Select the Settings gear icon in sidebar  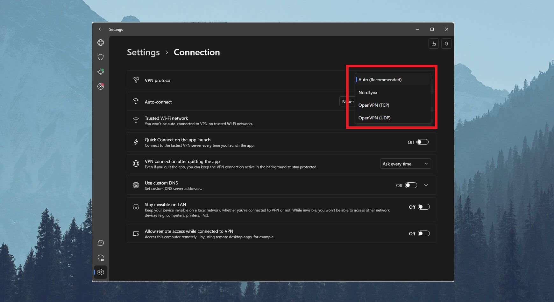coord(101,272)
